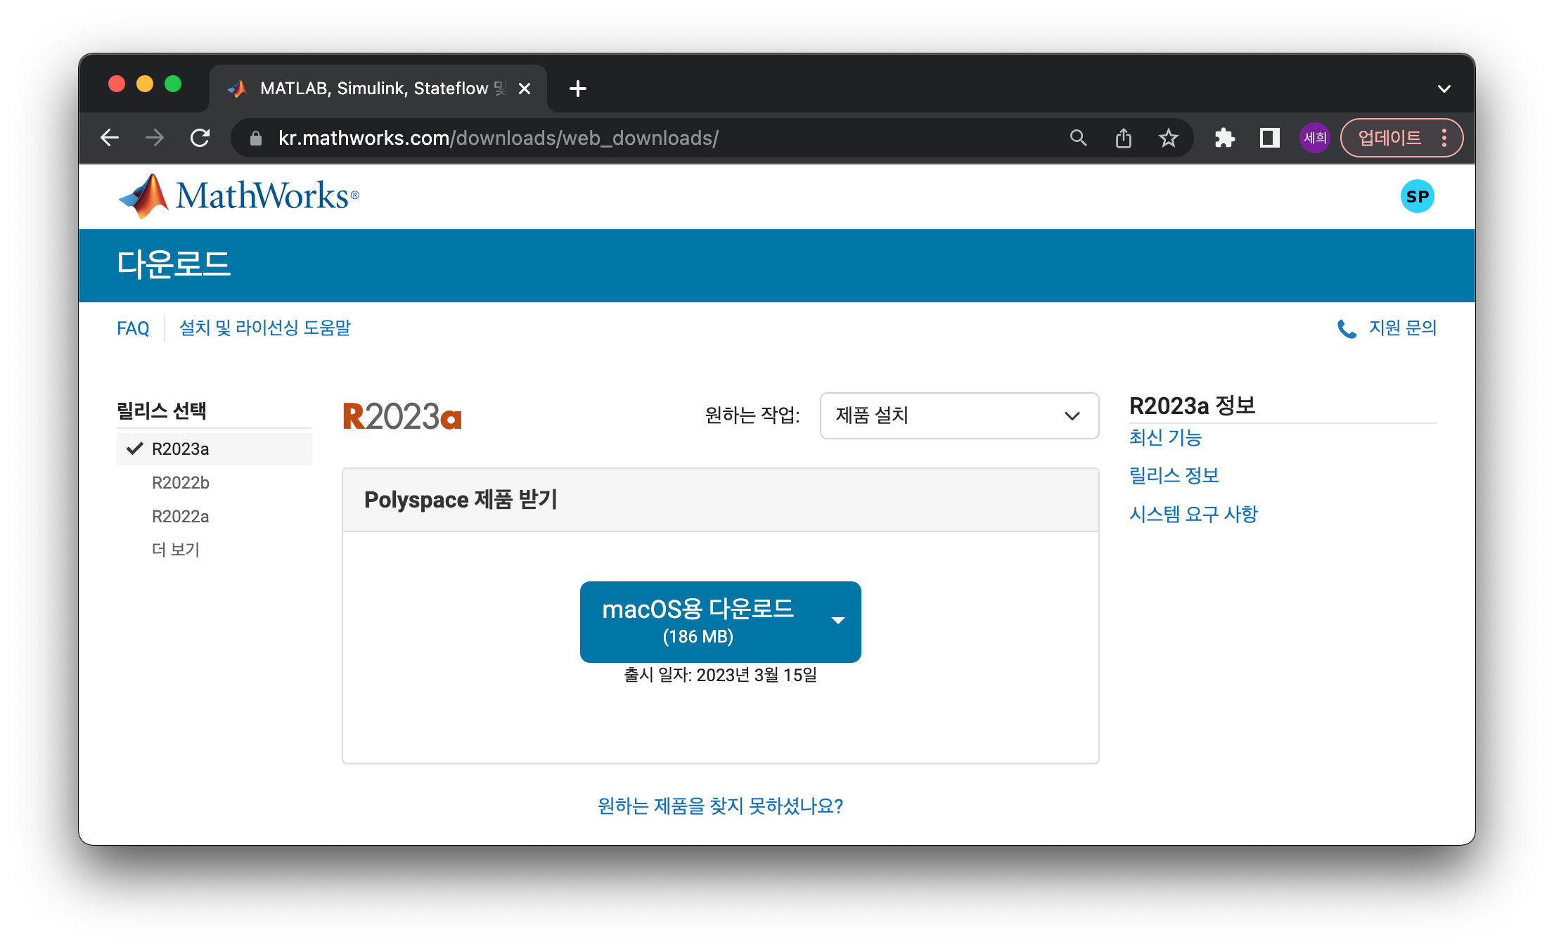Click the URL address field
The image size is (1554, 949).
pyautogui.click(x=633, y=138)
